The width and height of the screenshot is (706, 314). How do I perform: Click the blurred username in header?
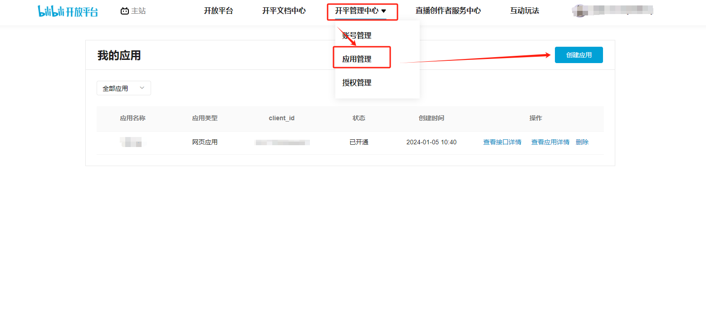620,10
